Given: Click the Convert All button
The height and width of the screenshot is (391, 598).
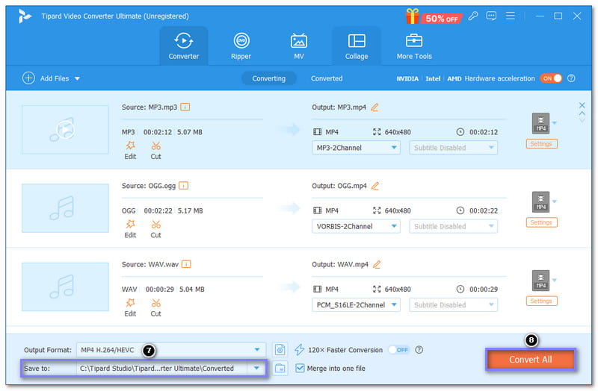Looking at the screenshot, I should click(531, 360).
